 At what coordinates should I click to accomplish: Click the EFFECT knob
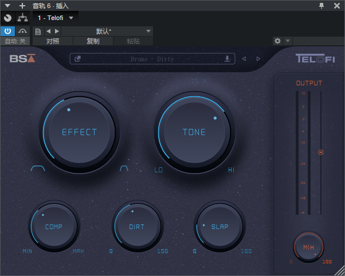tap(79, 132)
